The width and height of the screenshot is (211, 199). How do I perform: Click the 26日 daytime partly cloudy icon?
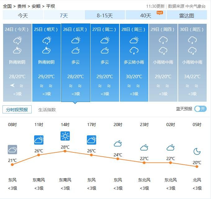point(76,40)
